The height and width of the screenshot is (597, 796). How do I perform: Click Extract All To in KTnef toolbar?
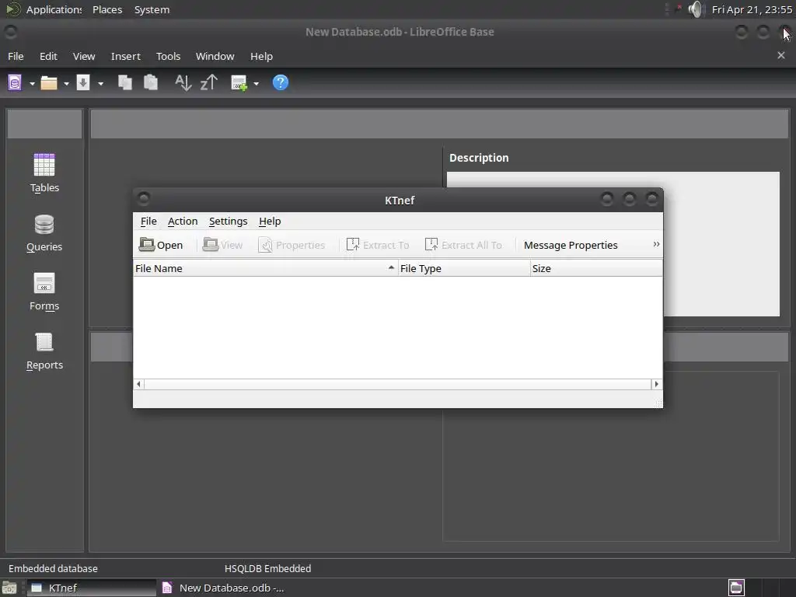(463, 245)
